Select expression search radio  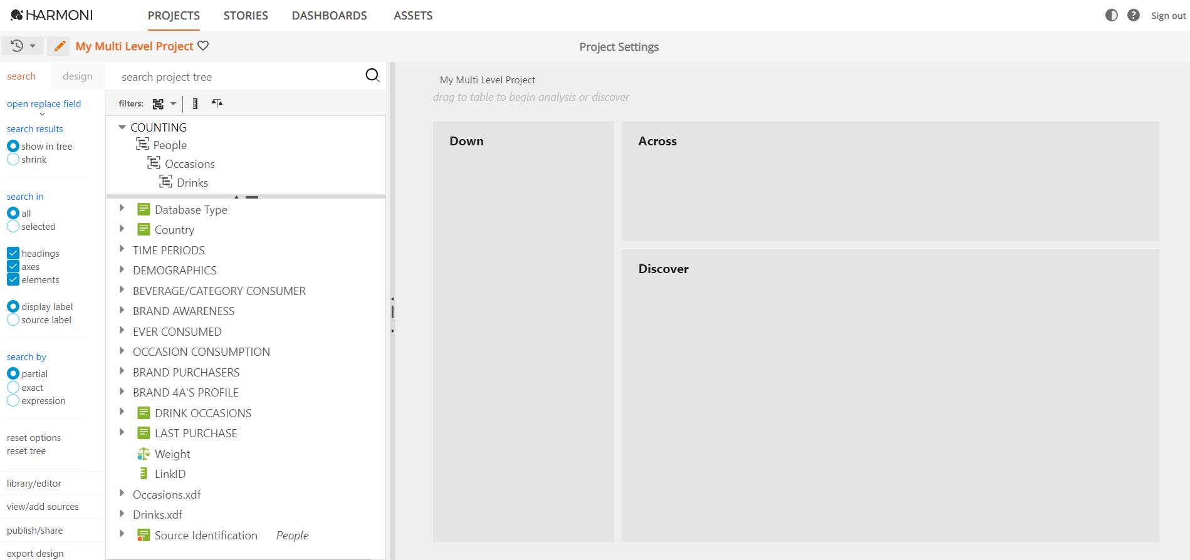[13, 400]
